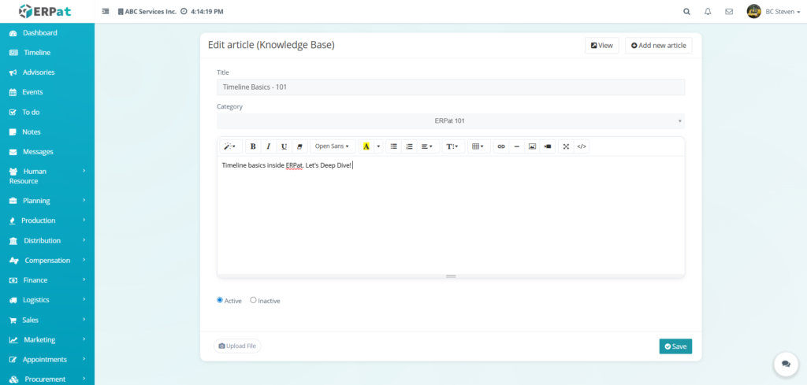Select the Active radio button
The height and width of the screenshot is (385, 807).
(220, 300)
